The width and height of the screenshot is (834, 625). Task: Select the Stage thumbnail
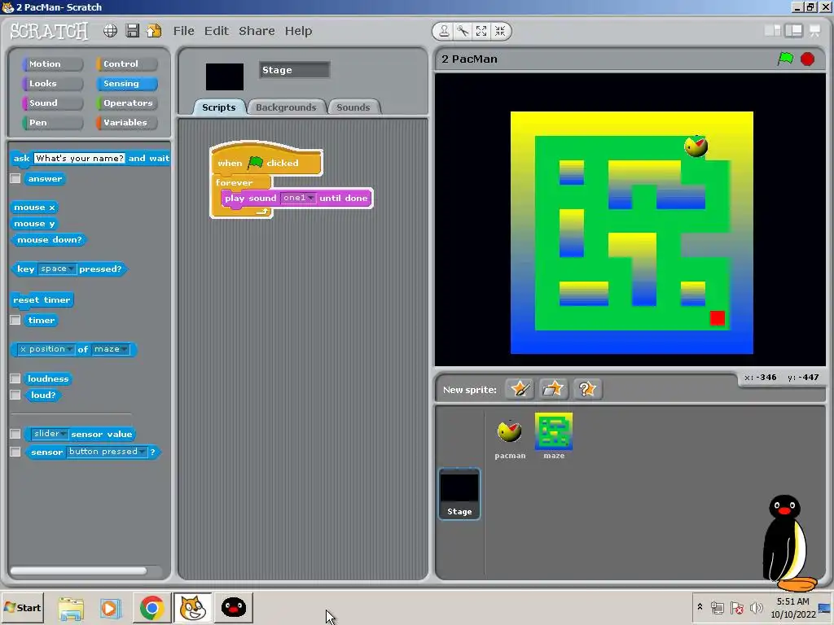(459, 494)
